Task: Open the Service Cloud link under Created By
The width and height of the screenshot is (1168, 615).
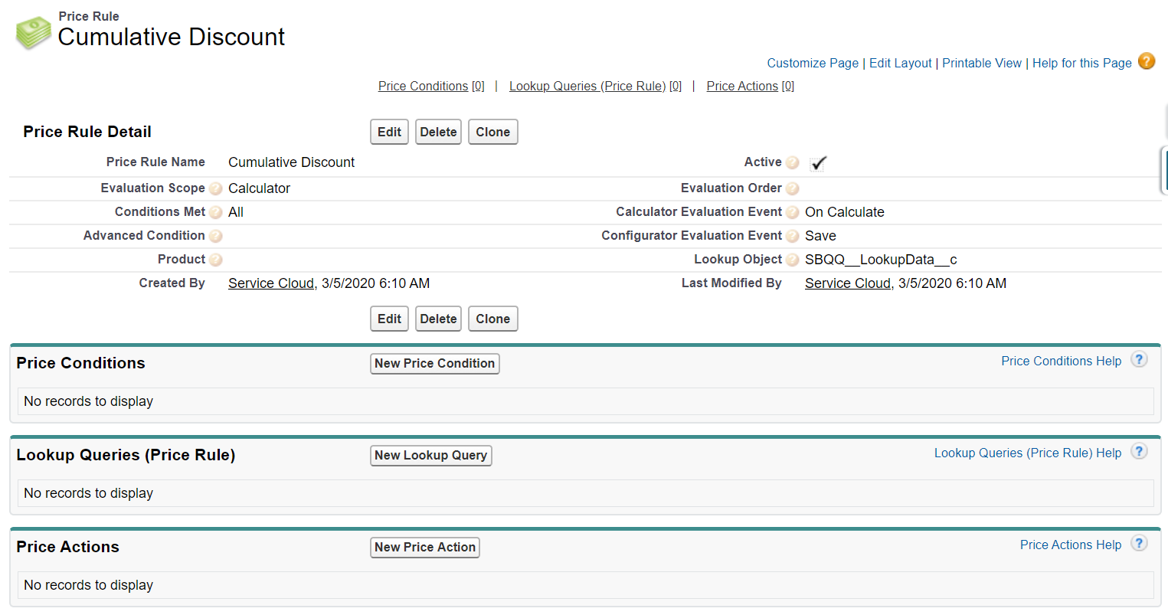Action: 271,283
